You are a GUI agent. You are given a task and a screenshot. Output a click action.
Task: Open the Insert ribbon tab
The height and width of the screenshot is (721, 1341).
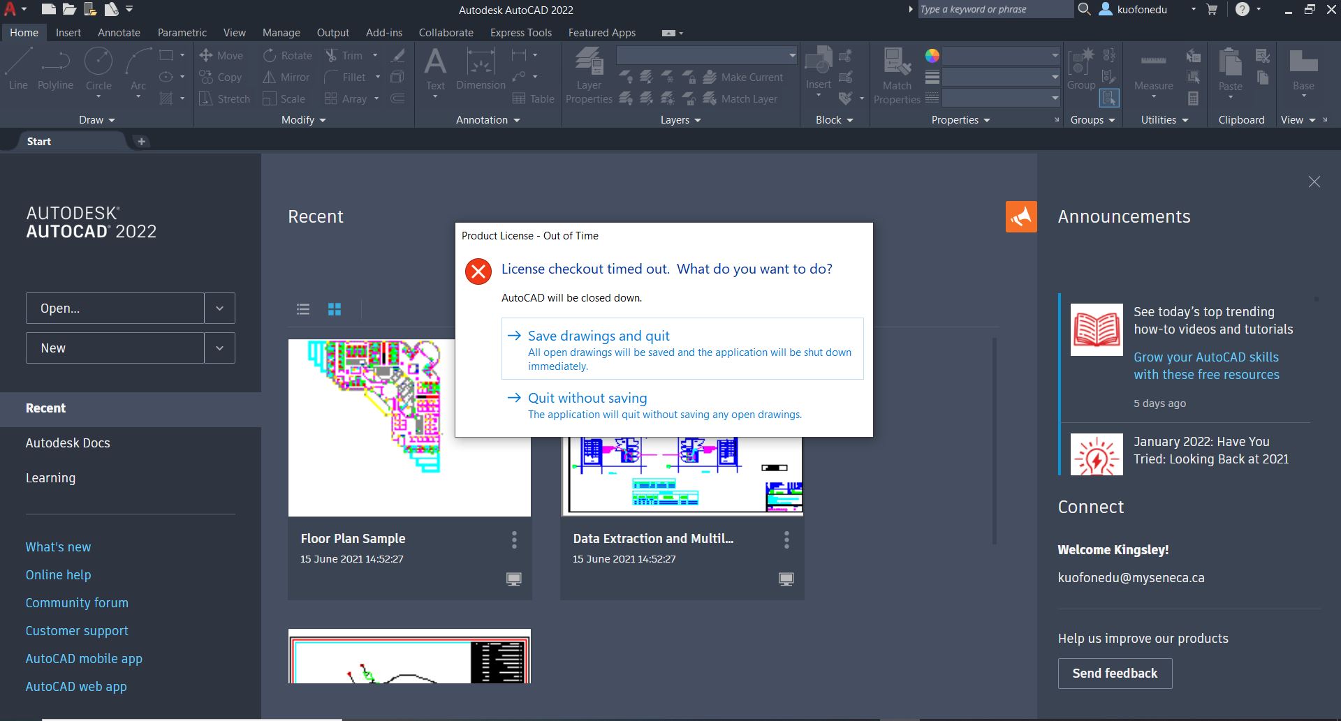click(x=68, y=33)
